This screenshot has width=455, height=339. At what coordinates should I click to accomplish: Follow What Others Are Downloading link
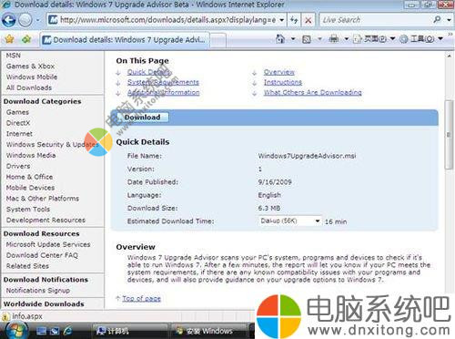click(313, 92)
